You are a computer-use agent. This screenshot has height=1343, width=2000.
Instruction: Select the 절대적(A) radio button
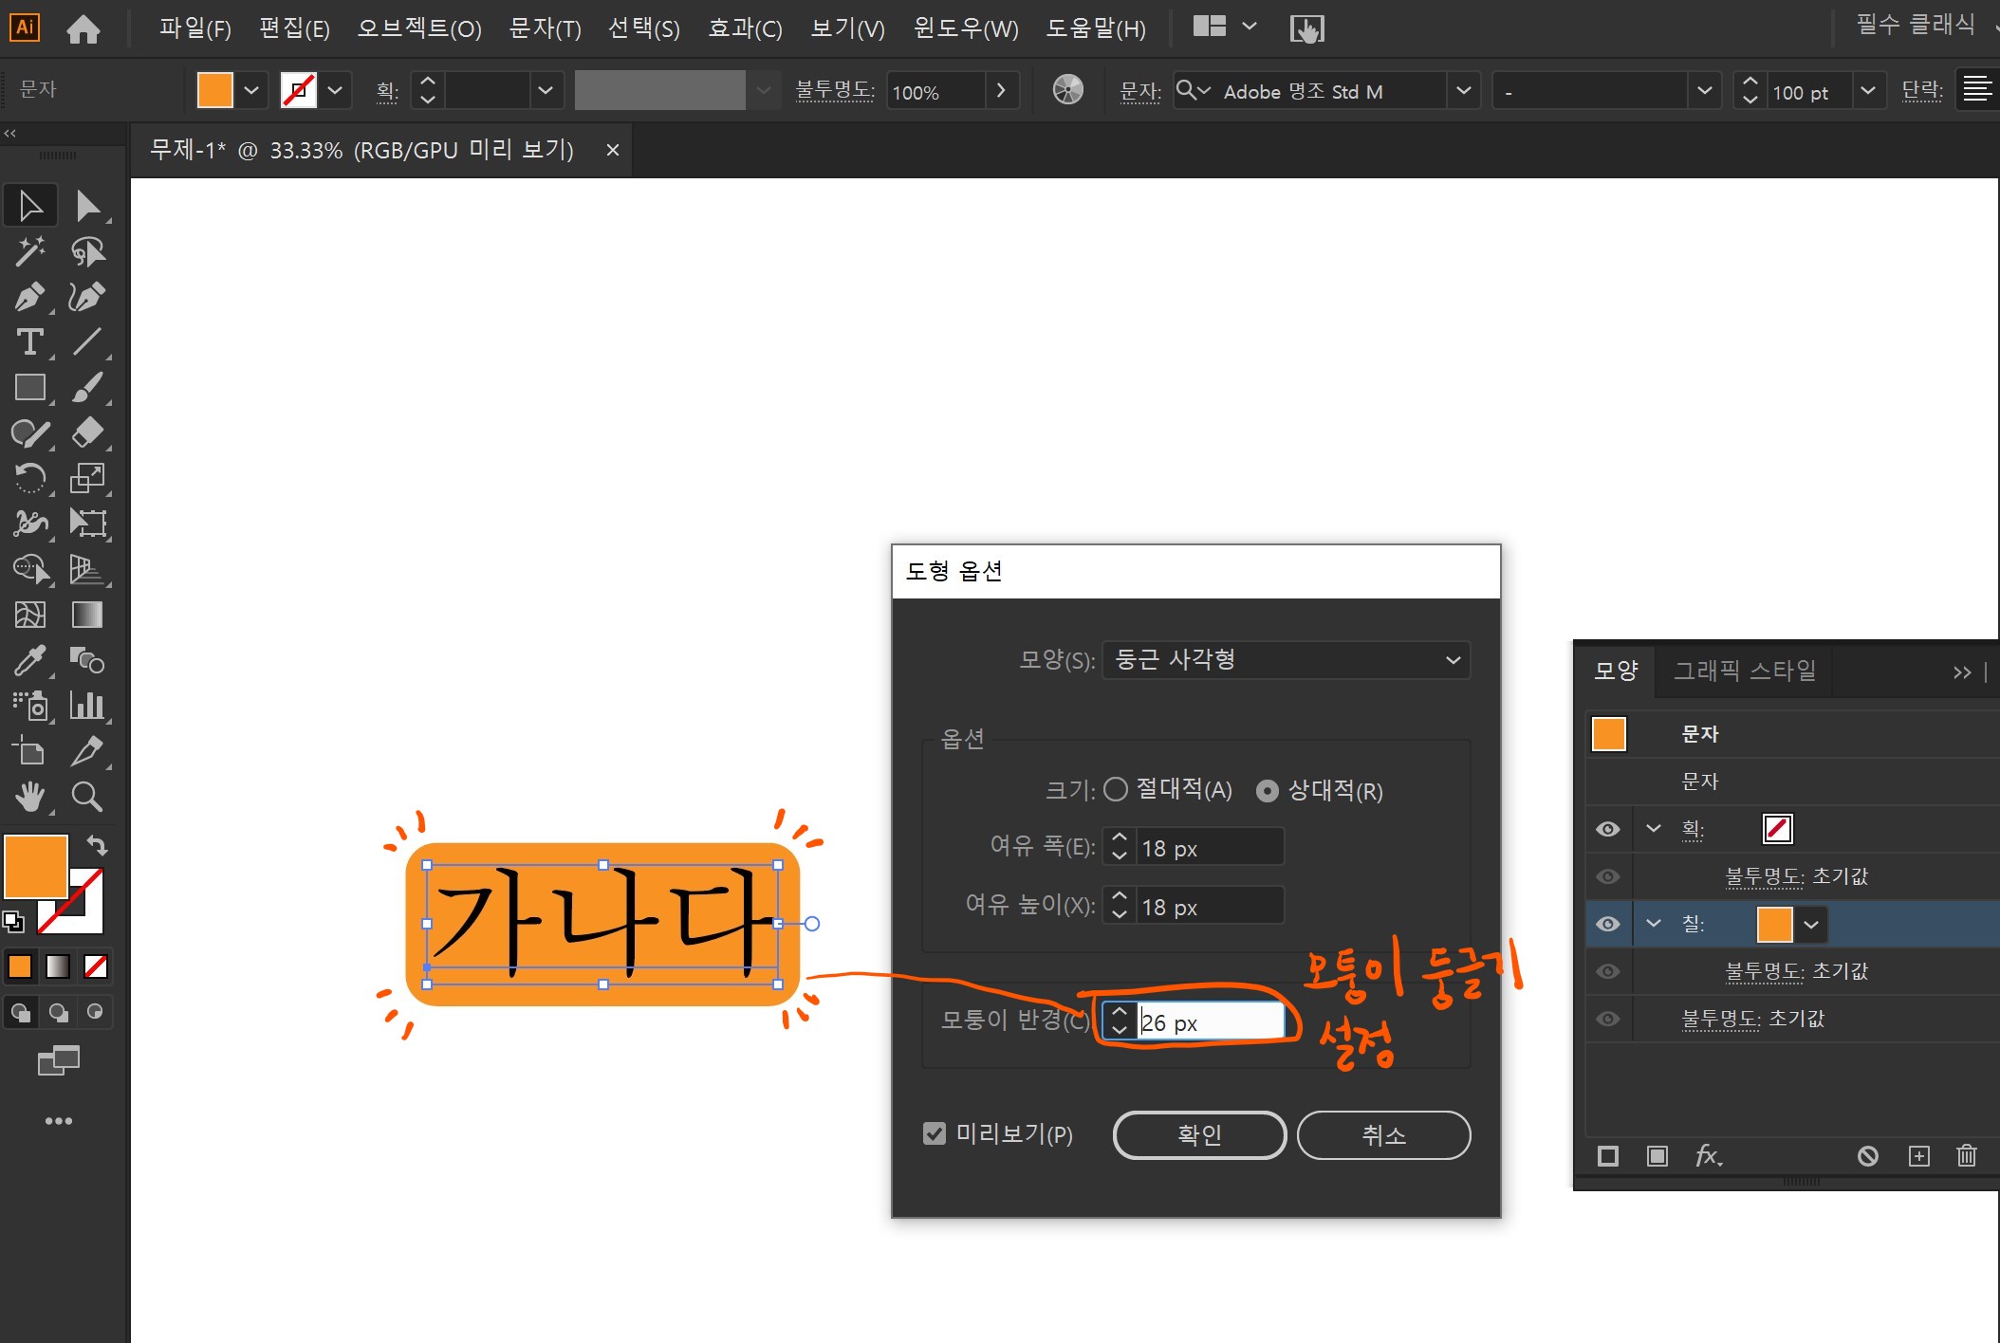coord(1116,790)
